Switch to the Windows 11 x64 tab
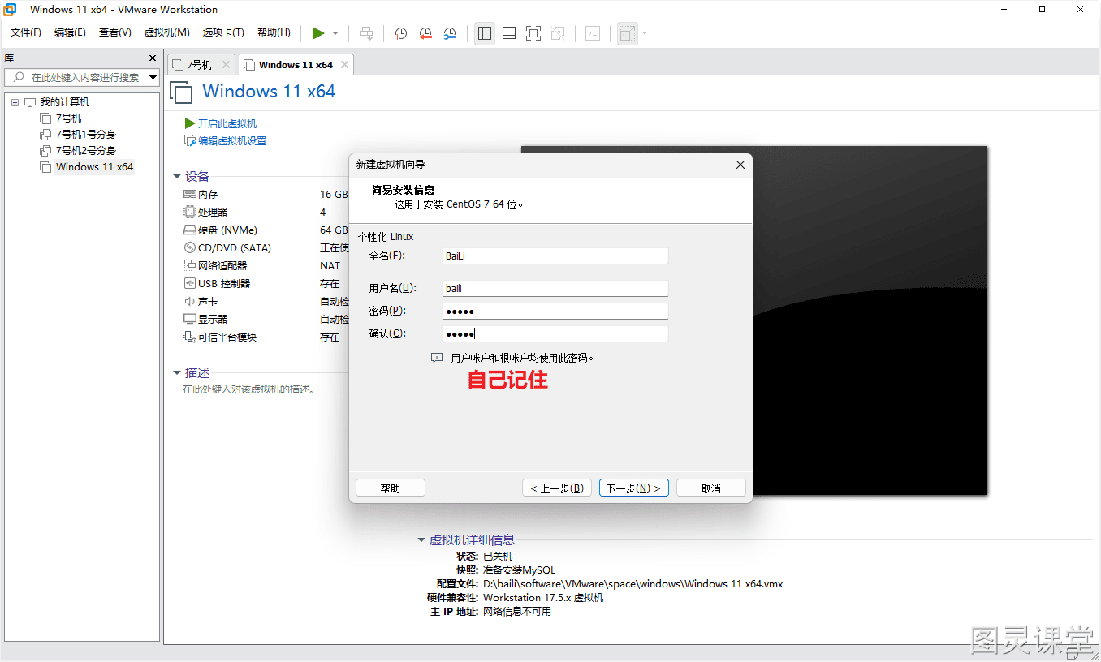This screenshot has width=1101, height=662. point(296,65)
